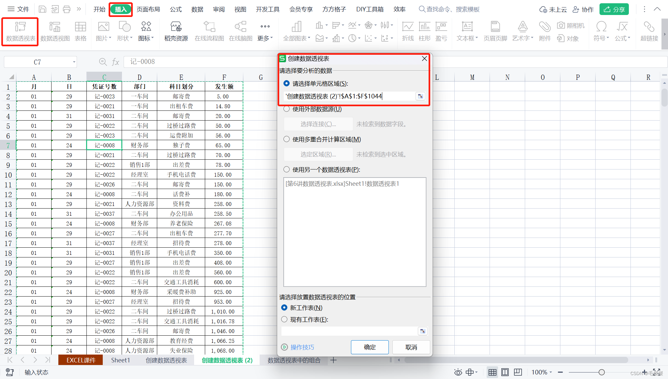Viewport: 668px width, 379px height.
Task: Click the horizontal scrollbar of the sheet
Action: [516, 360]
